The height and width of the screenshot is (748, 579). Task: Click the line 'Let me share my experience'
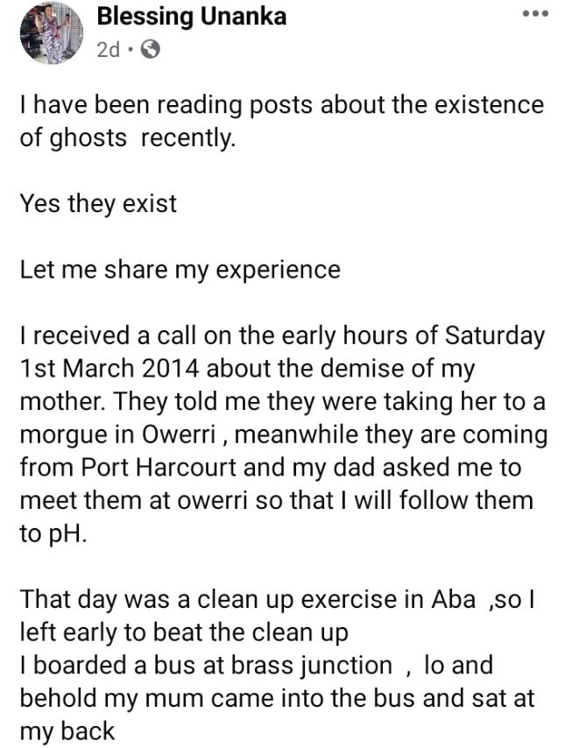click(180, 269)
